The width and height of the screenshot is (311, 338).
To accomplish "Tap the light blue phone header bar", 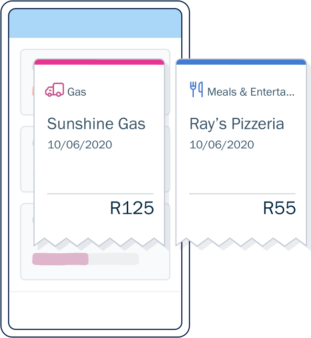I will (x=95, y=23).
